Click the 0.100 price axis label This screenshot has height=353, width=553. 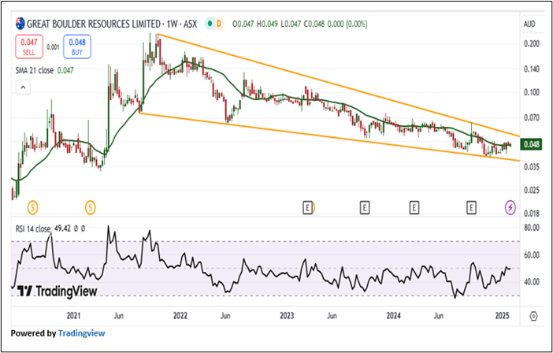click(532, 92)
